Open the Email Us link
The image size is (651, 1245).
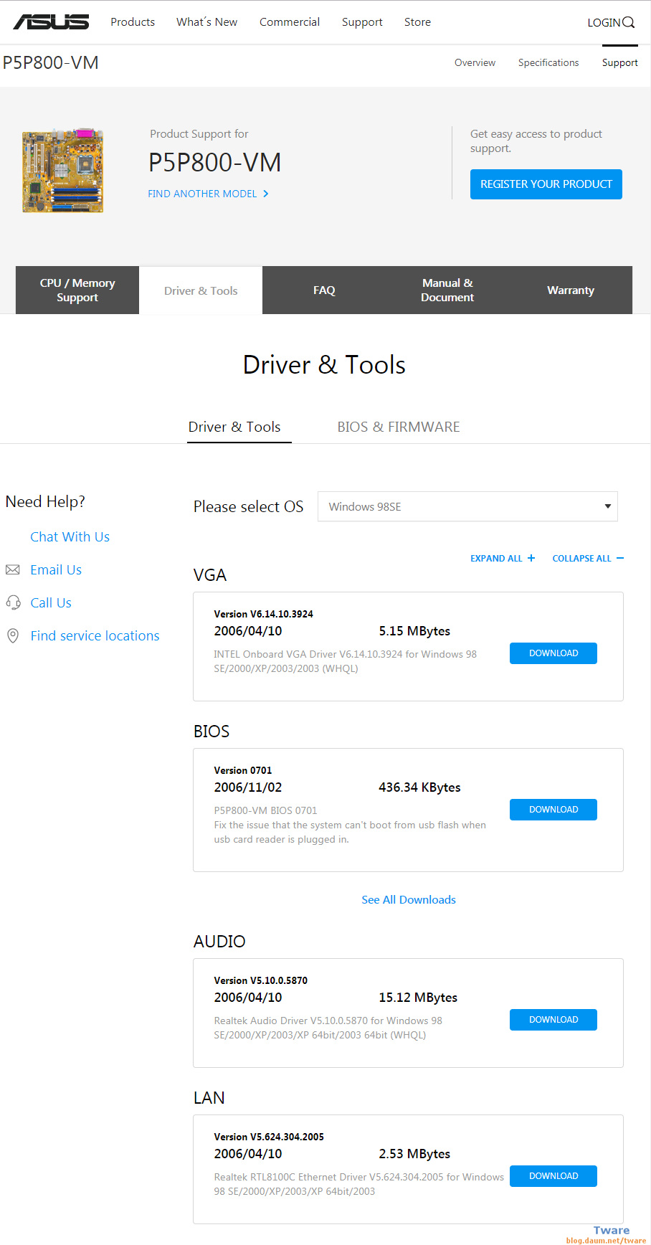pos(56,569)
